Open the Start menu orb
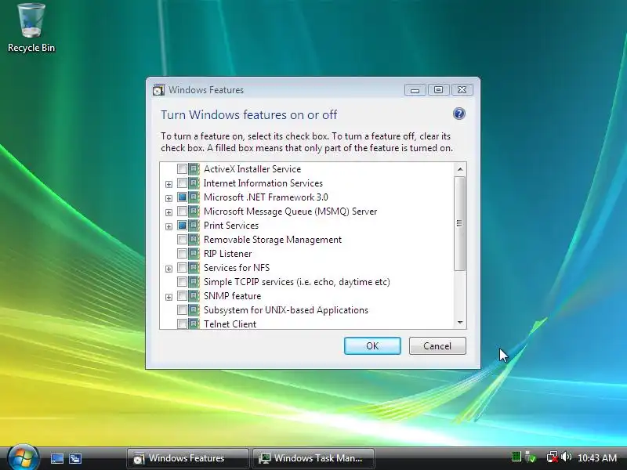627x470 pixels. coord(23,457)
